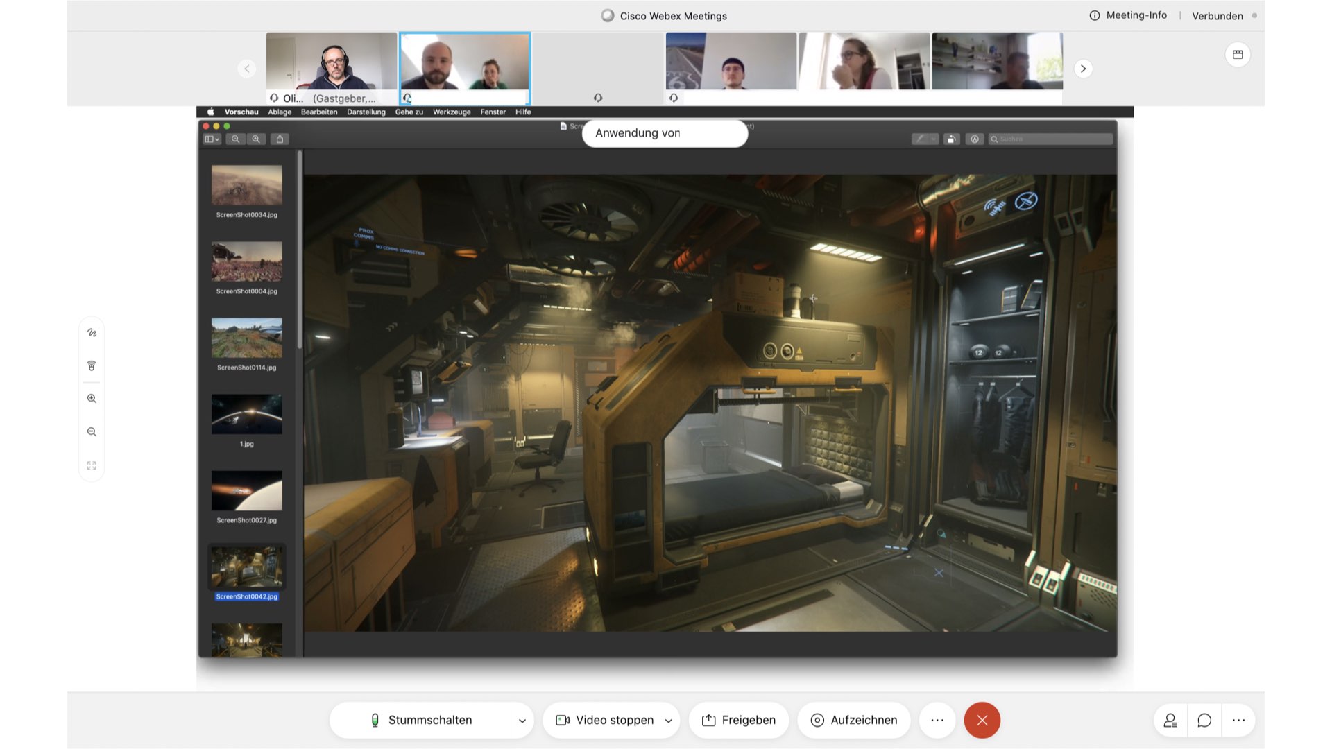Open the Ablage menu

(280, 112)
